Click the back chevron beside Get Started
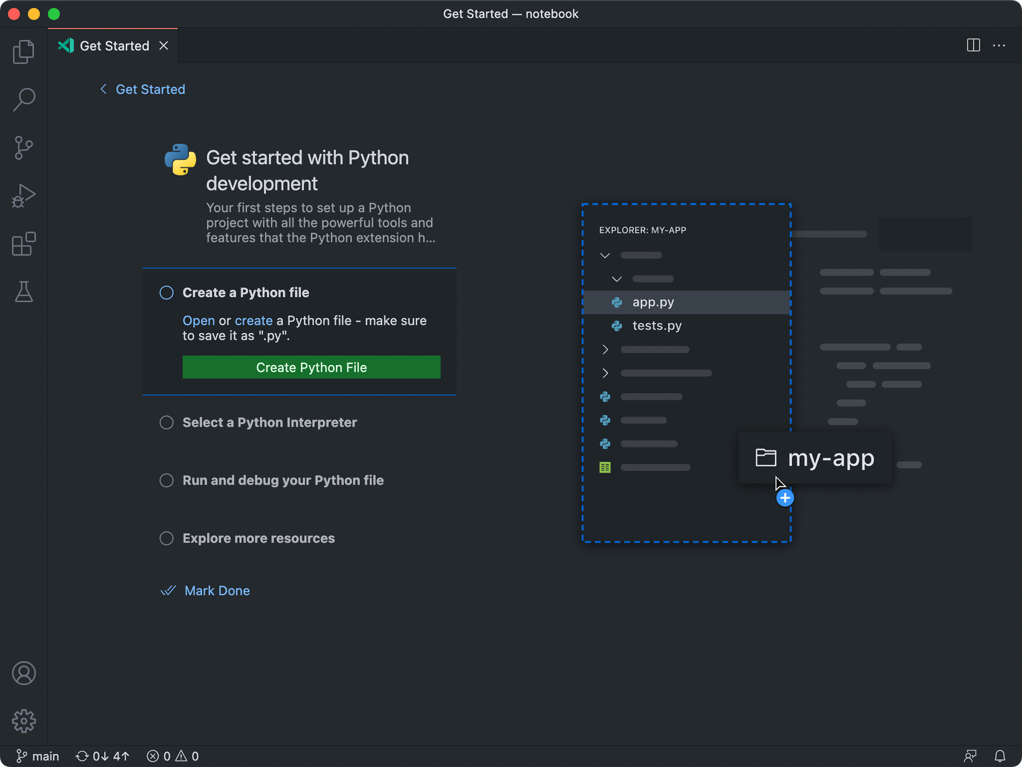1022x767 pixels. (x=103, y=89)
